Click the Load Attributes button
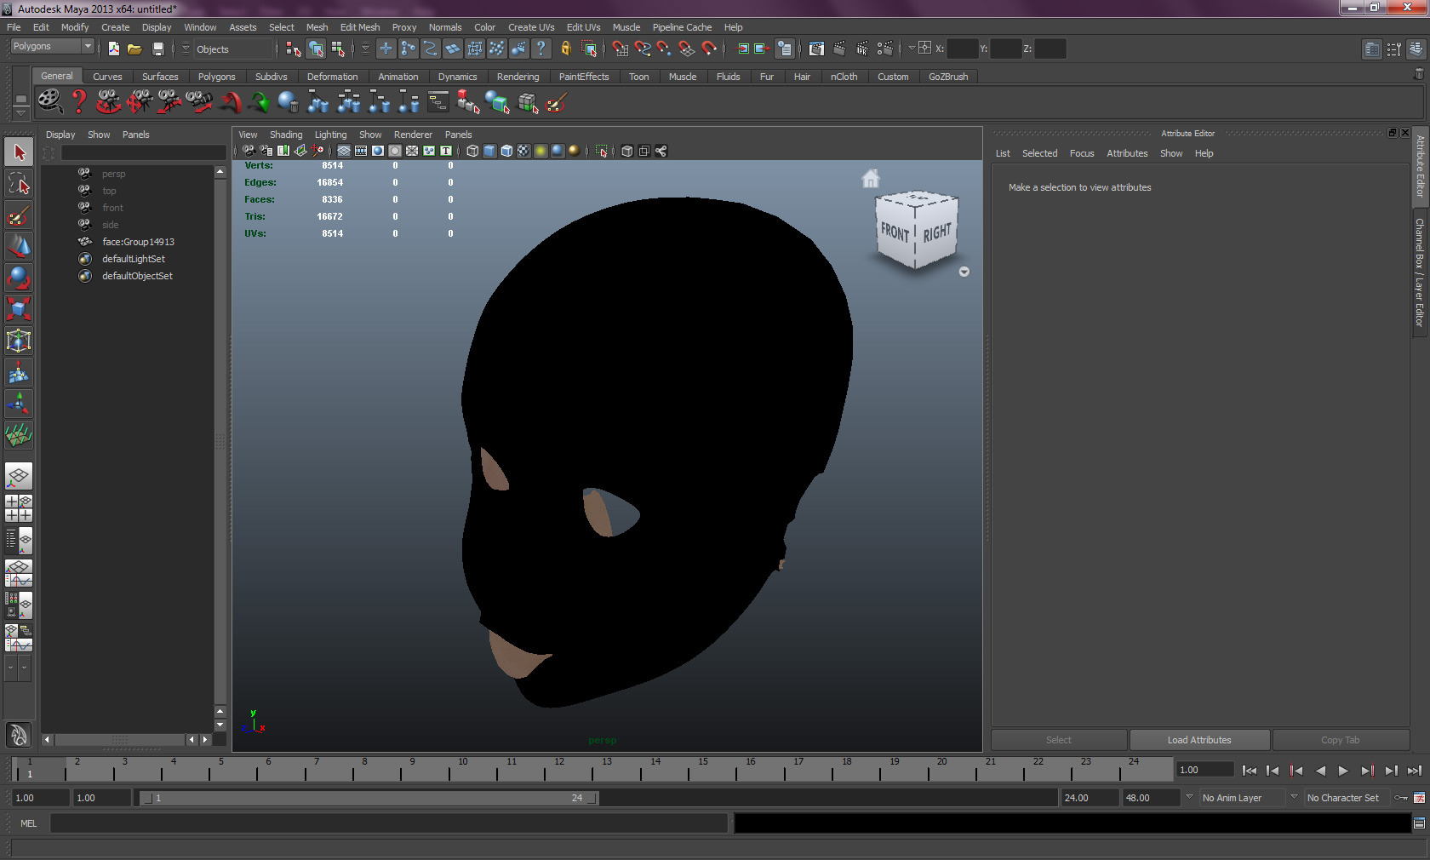Screen dimensions: 1430x860 click(x=1199, y=740)
